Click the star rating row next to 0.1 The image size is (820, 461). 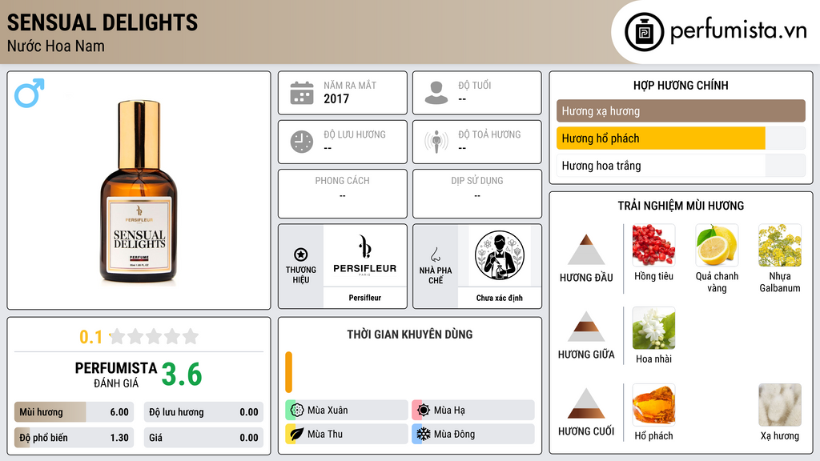154,337
